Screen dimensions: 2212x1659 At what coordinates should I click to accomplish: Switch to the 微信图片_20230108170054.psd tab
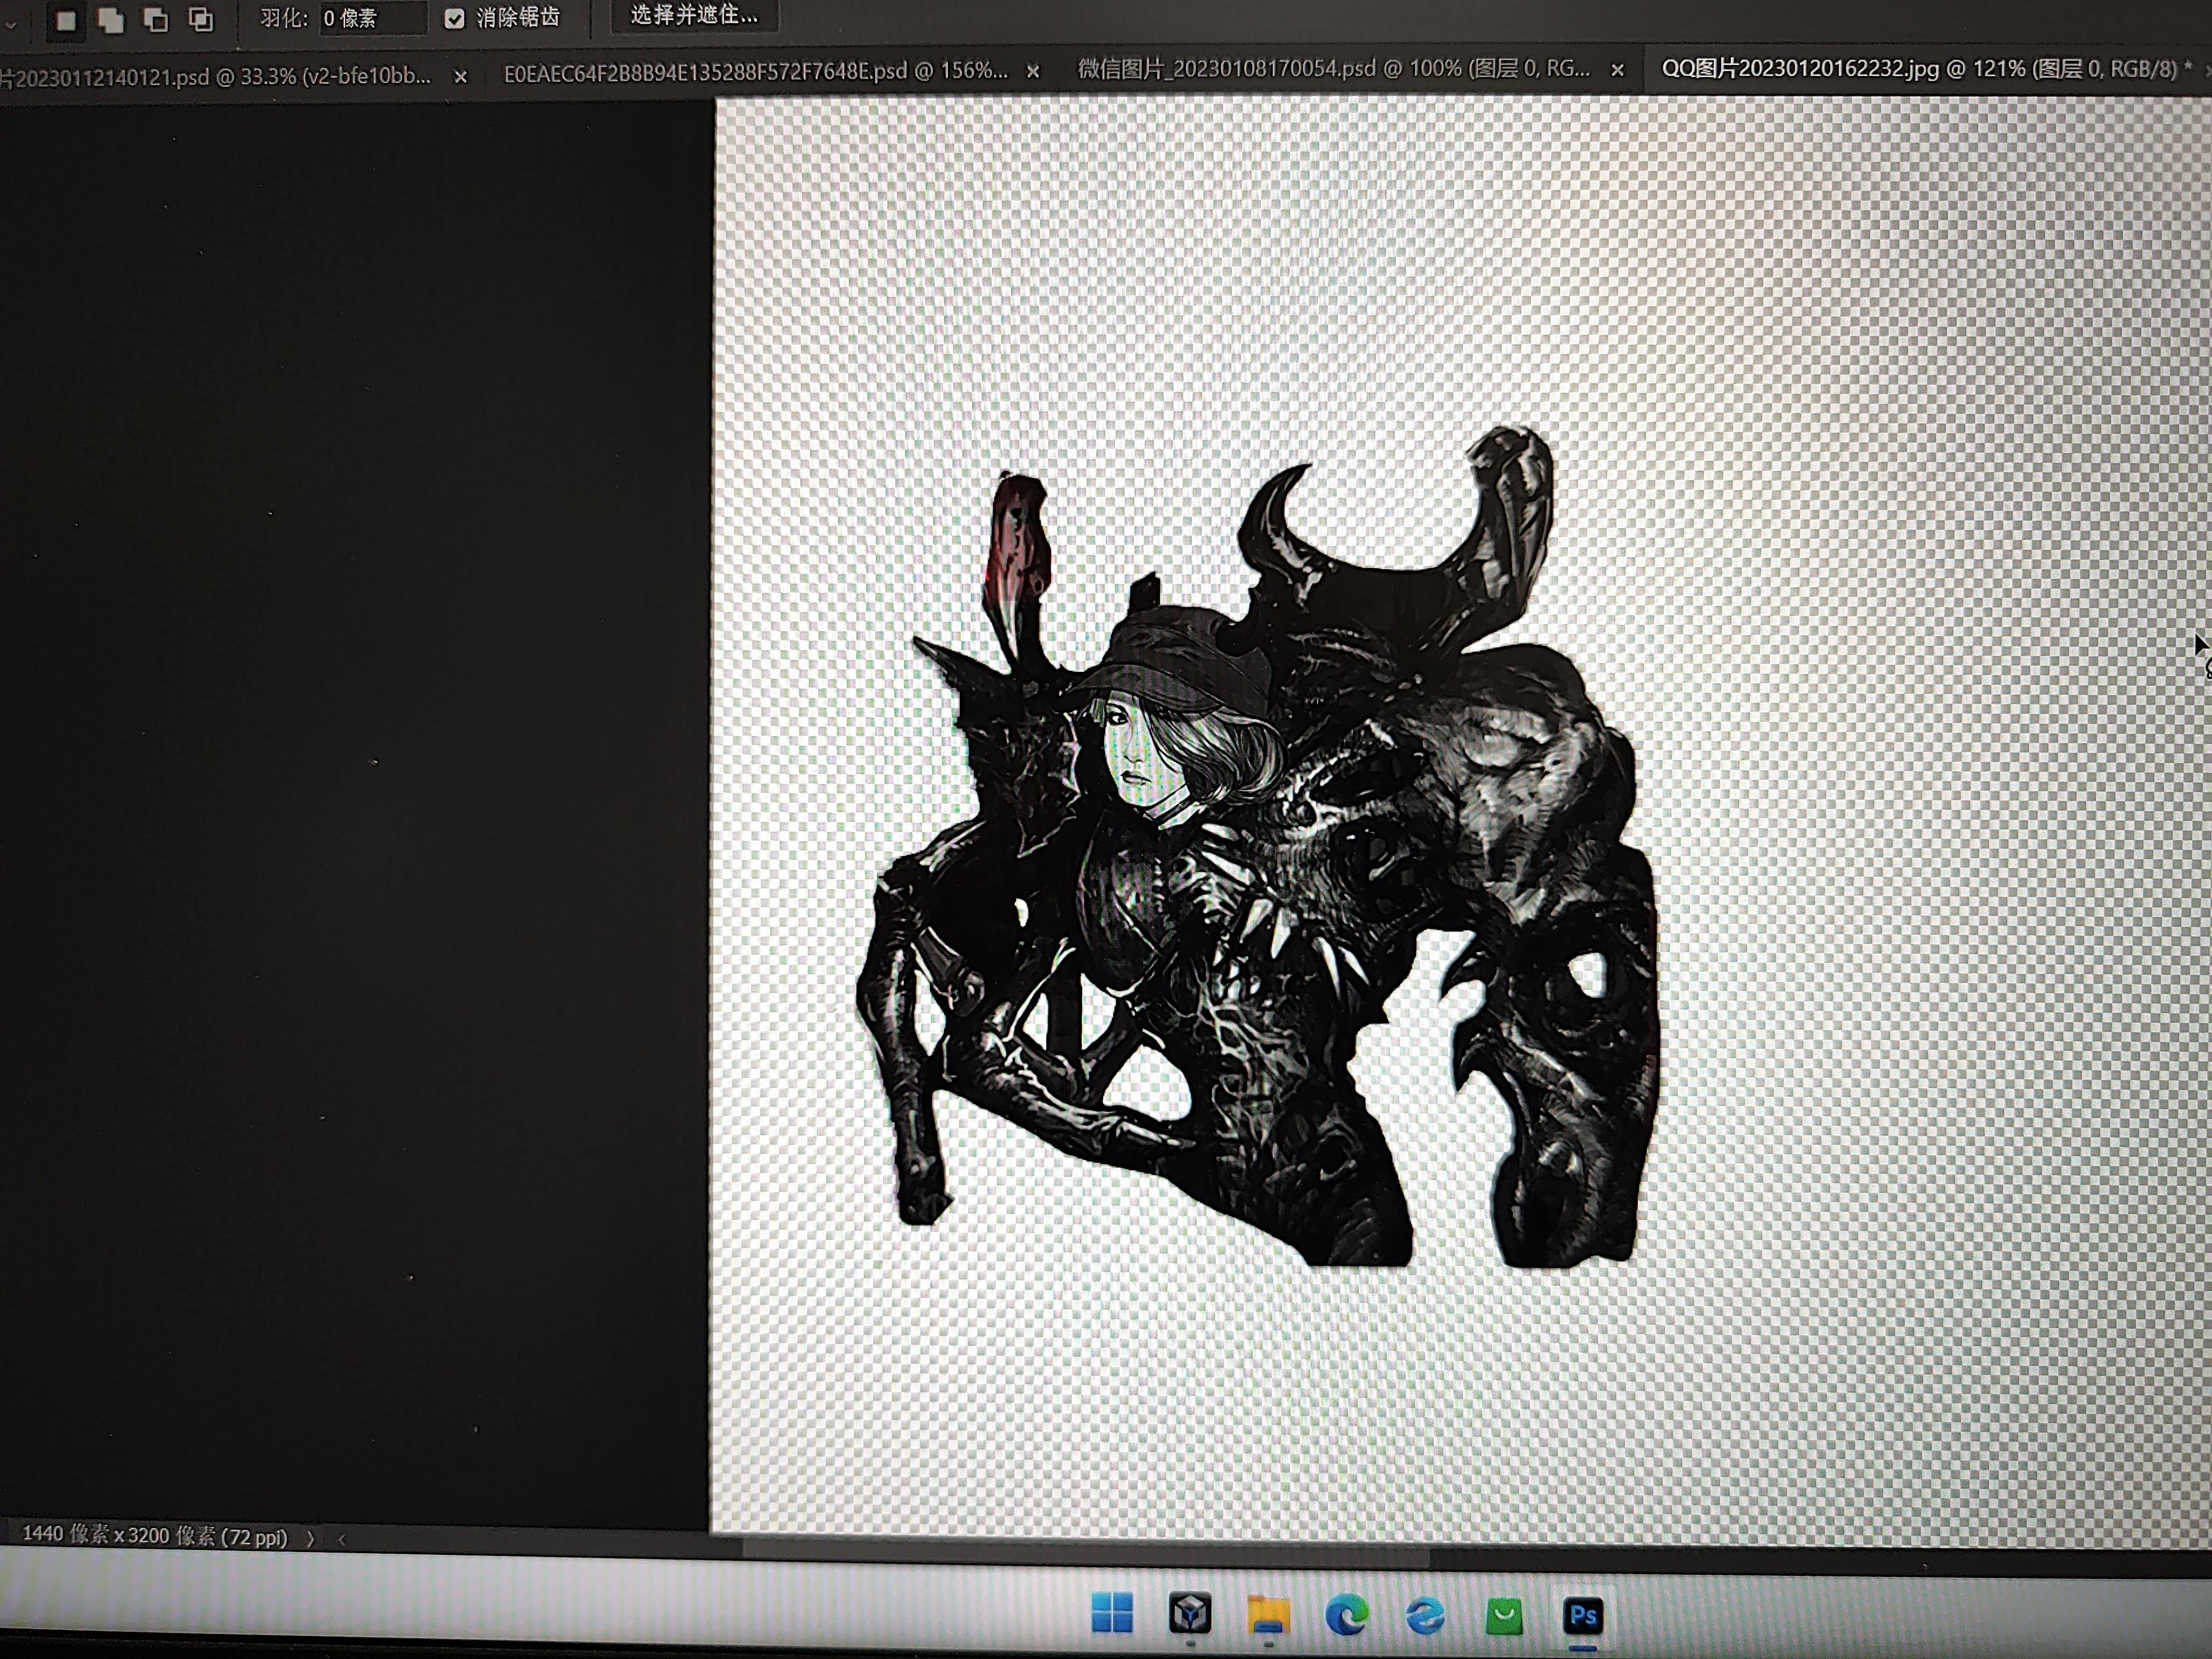point(1333,69)
